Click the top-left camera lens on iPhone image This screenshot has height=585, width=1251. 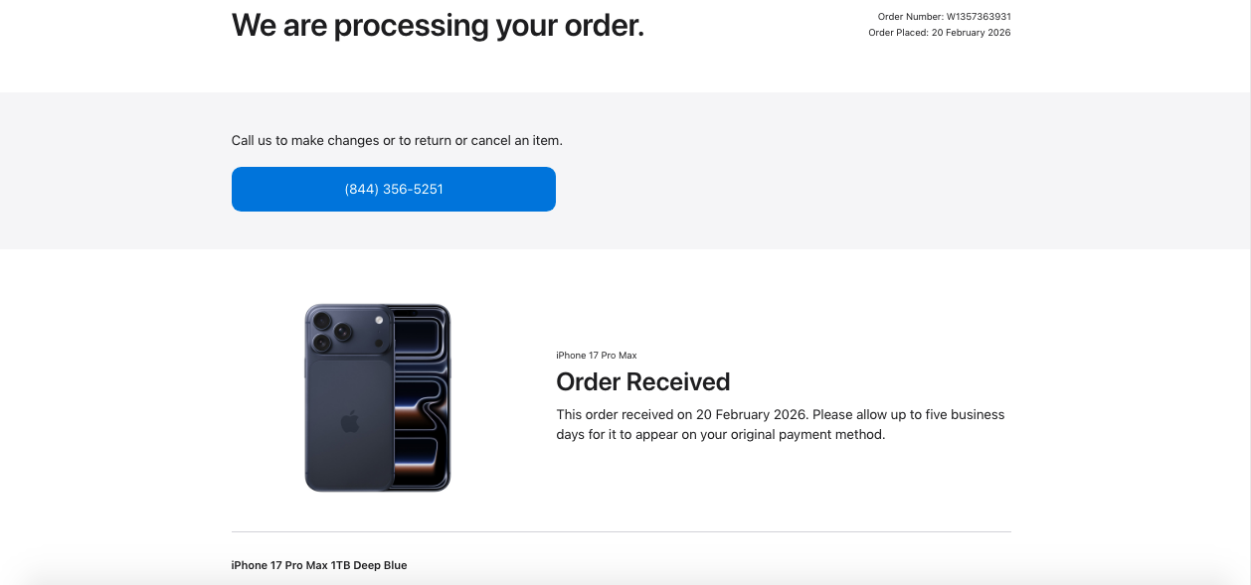pos(322,321)
